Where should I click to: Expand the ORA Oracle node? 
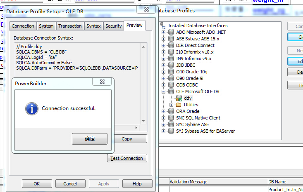click(163, 112)
